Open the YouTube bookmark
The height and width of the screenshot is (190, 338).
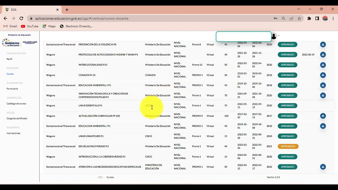pyautogui.click(x=30, y=26)
